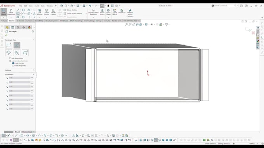Click the Home icon in the title bar
Image resolution: width=264 pixels, height=148 pixels.
[62, 6]
